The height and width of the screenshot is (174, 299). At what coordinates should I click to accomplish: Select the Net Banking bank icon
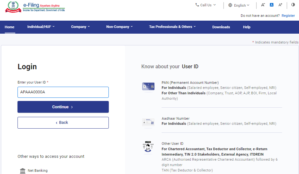point(23,171)
